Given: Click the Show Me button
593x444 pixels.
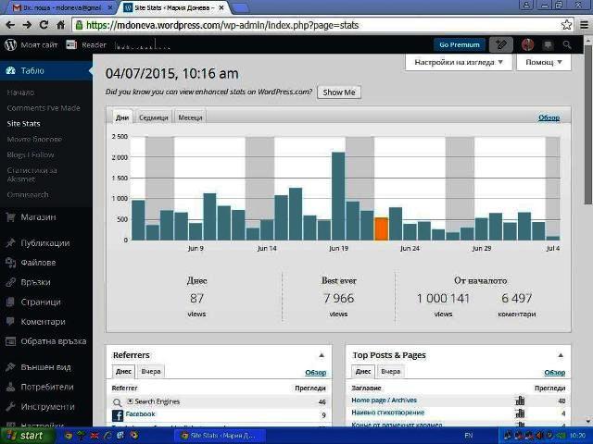Looking at the screenshot, I should click(x=338, y=92).
